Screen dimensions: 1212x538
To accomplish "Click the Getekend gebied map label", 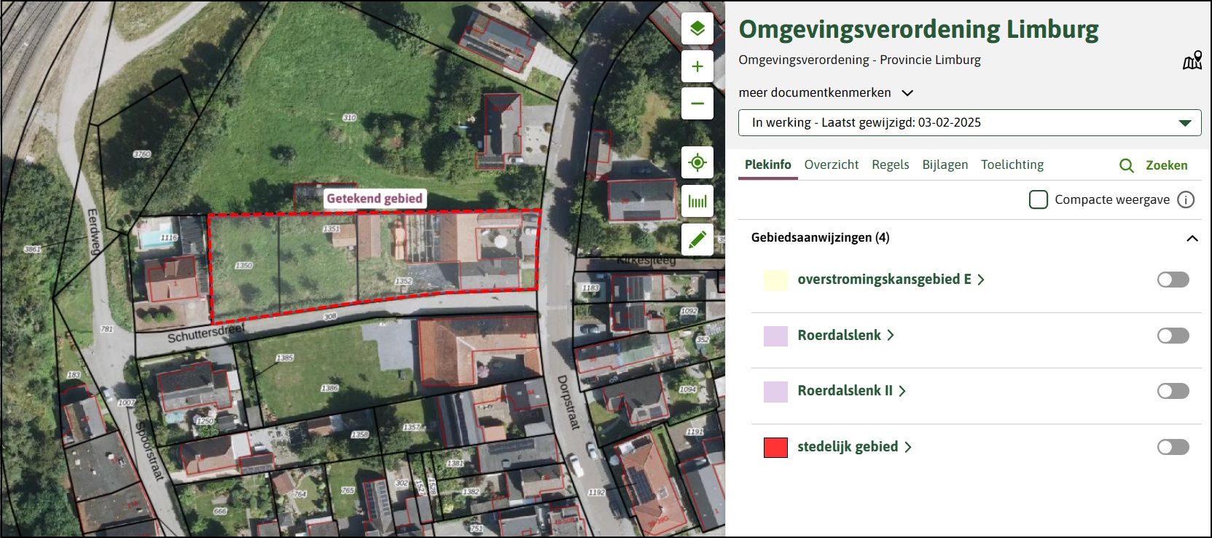I will pyautogui.click(x=375, y=199).
